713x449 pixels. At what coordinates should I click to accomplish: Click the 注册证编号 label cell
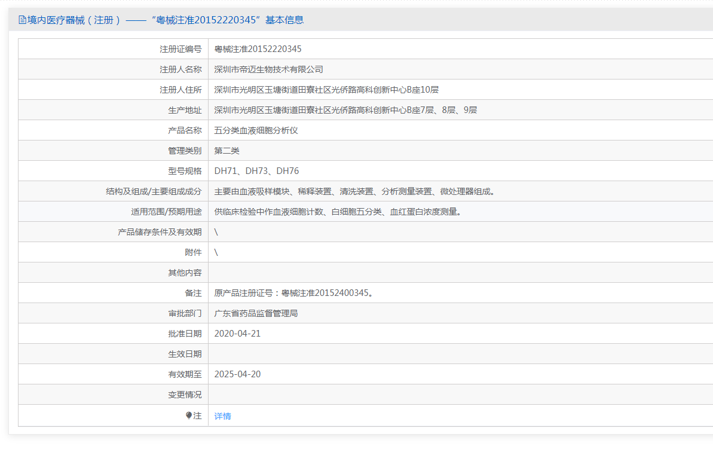coord(113,49)
